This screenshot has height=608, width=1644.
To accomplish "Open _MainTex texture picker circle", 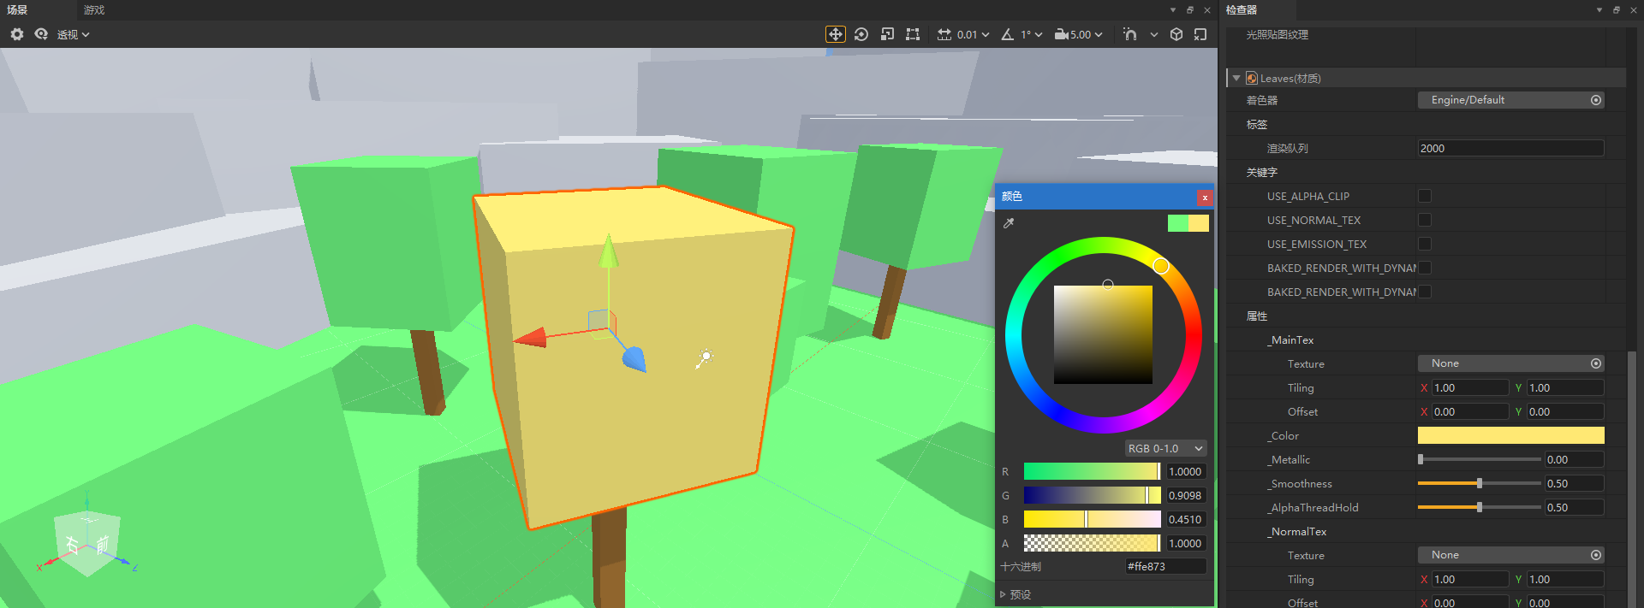I will pyautogui.click(x=1596, y=363).
